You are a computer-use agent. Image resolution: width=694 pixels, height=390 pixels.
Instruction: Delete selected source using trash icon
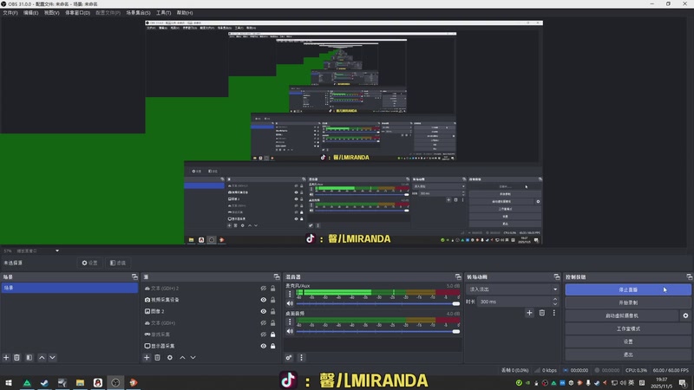click(x=158, y=357)
